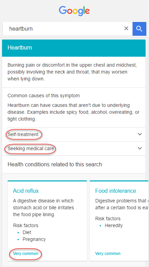This screenshot has height=267, width=149.
Task: Open the Food intolerance condition link
Action: click(115, 191)
